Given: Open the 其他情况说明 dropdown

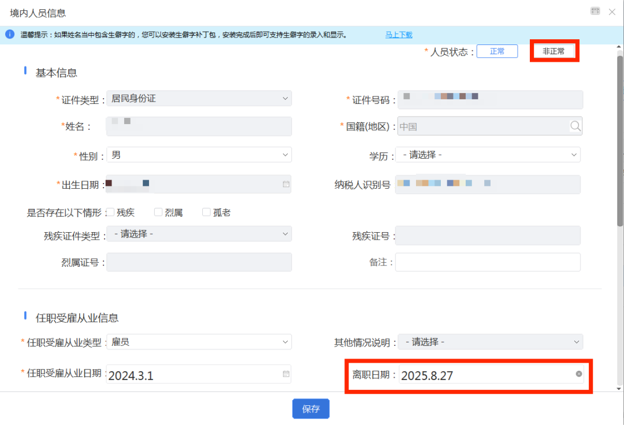Looking at the screenshot, I should pyautogui.click(x=490, y=342).
